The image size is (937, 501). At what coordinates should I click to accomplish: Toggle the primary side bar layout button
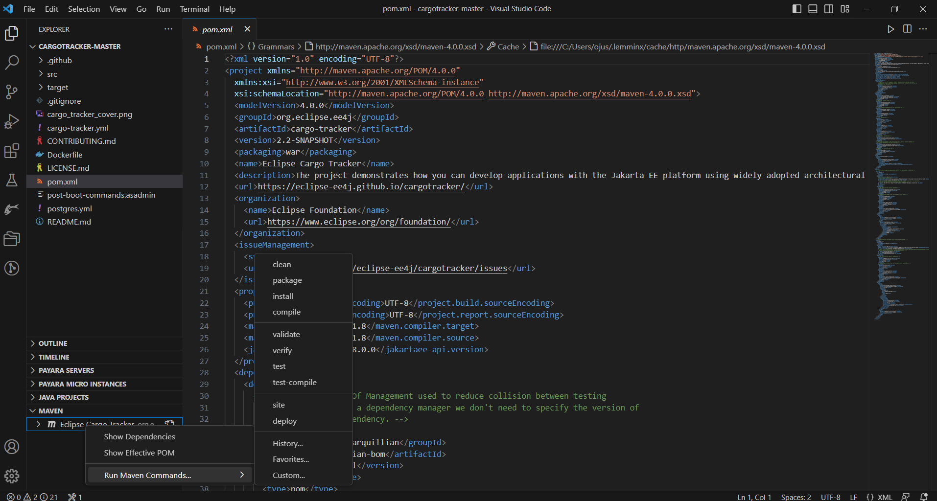coord(796,9)
